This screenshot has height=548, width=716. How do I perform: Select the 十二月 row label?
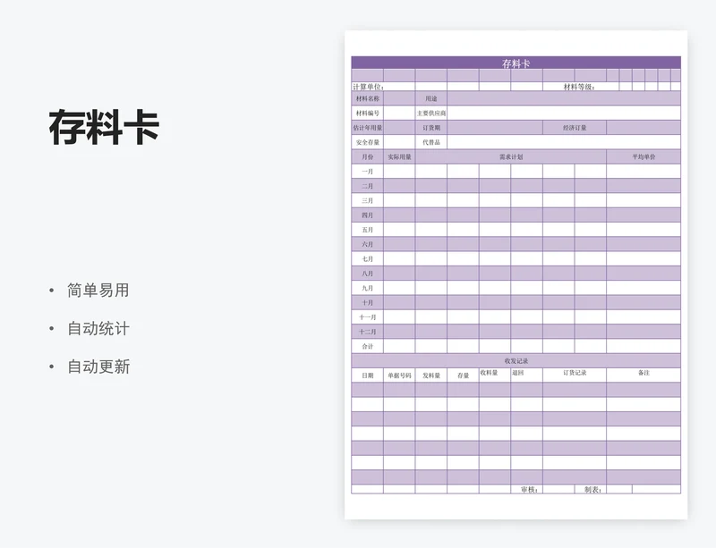[368, 332]
